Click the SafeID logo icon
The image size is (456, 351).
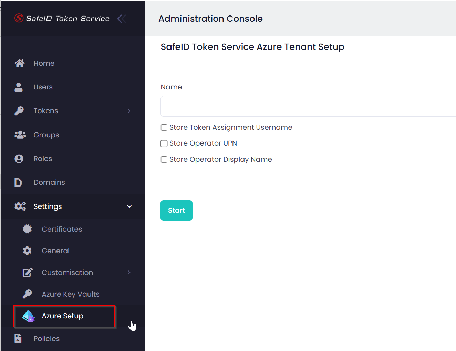pyautogui.click(x=19, y=18)
